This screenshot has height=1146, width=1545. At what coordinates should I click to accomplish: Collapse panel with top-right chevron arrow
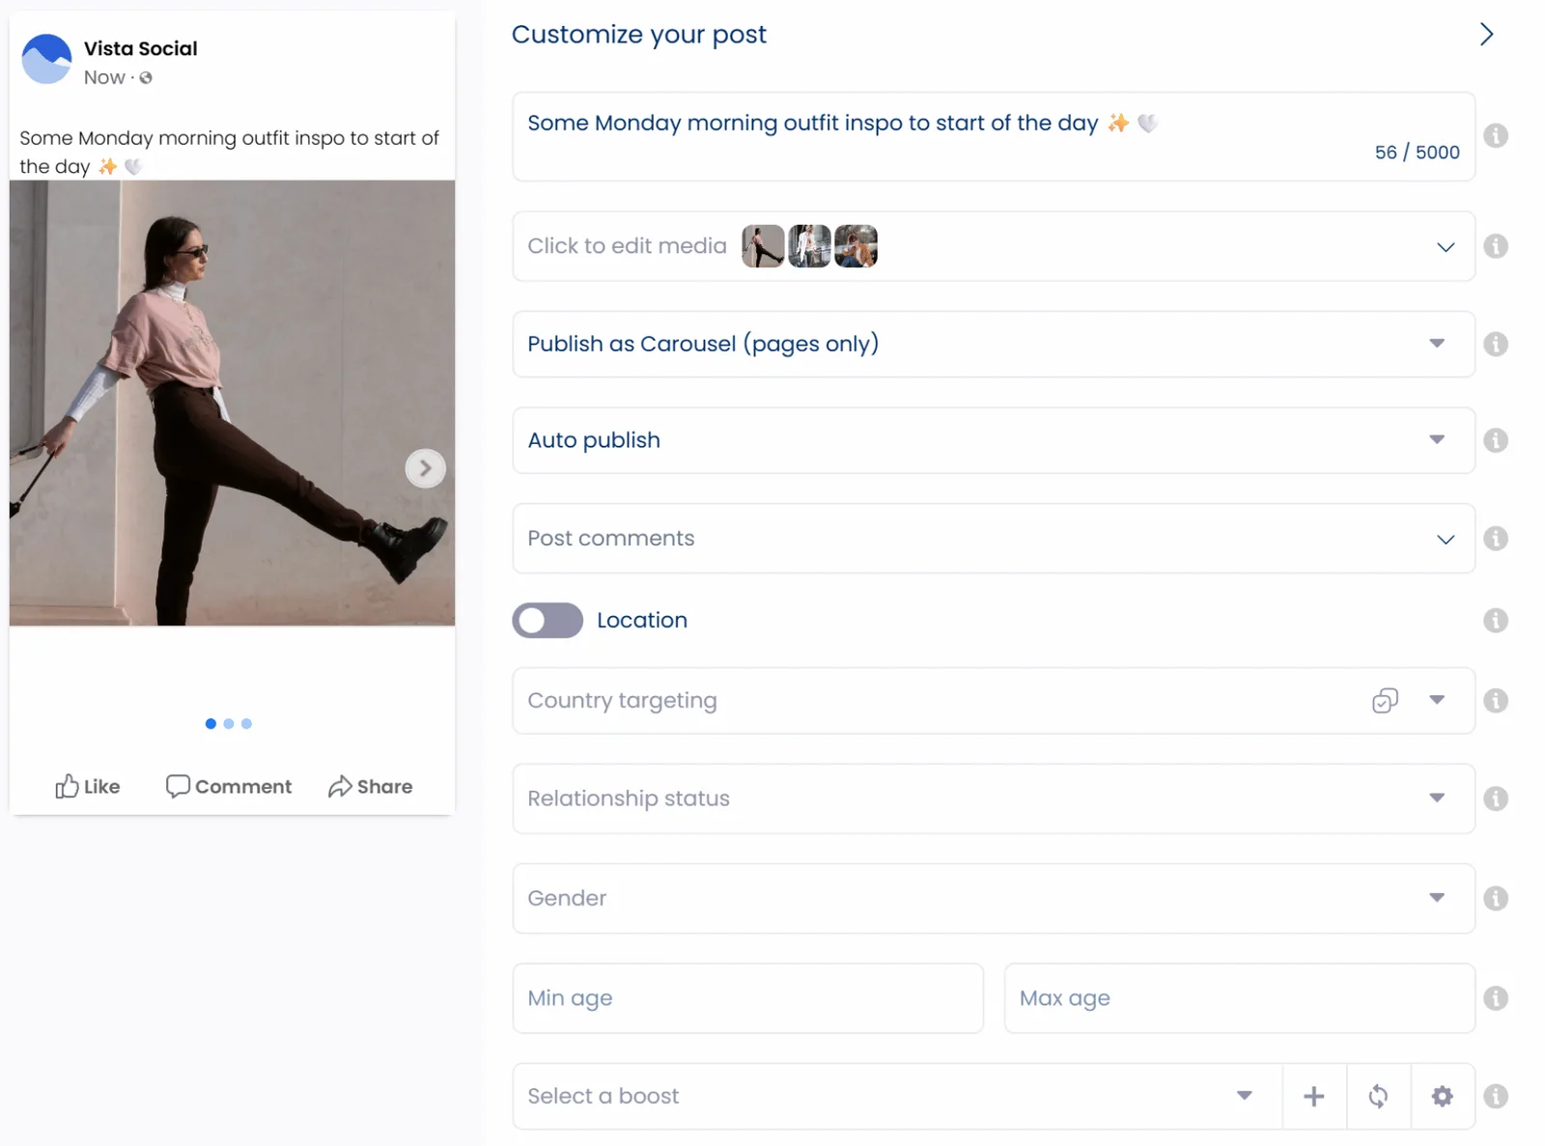(1486, 35)
